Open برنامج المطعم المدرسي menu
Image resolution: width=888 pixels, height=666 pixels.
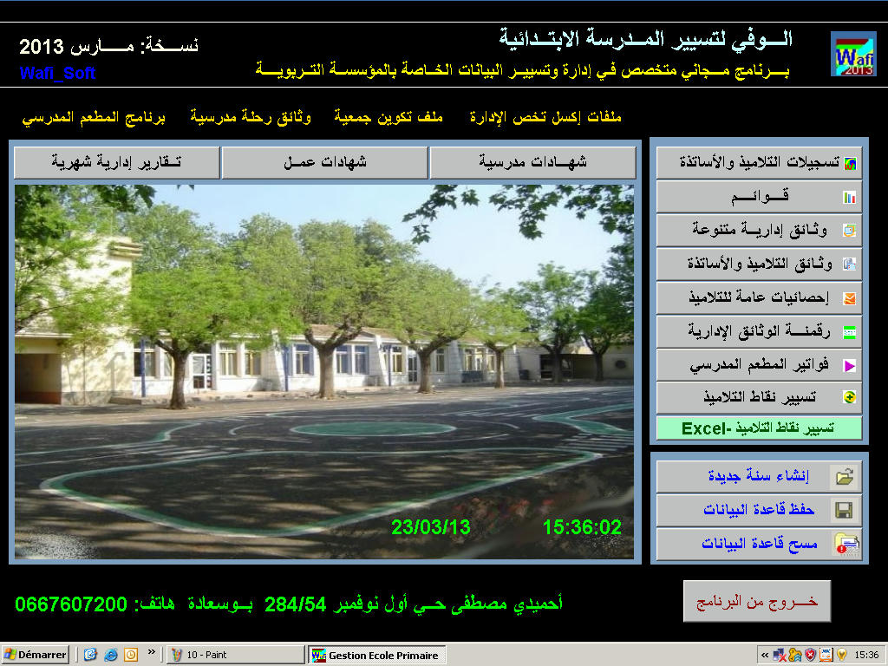(x=94, y=118)
